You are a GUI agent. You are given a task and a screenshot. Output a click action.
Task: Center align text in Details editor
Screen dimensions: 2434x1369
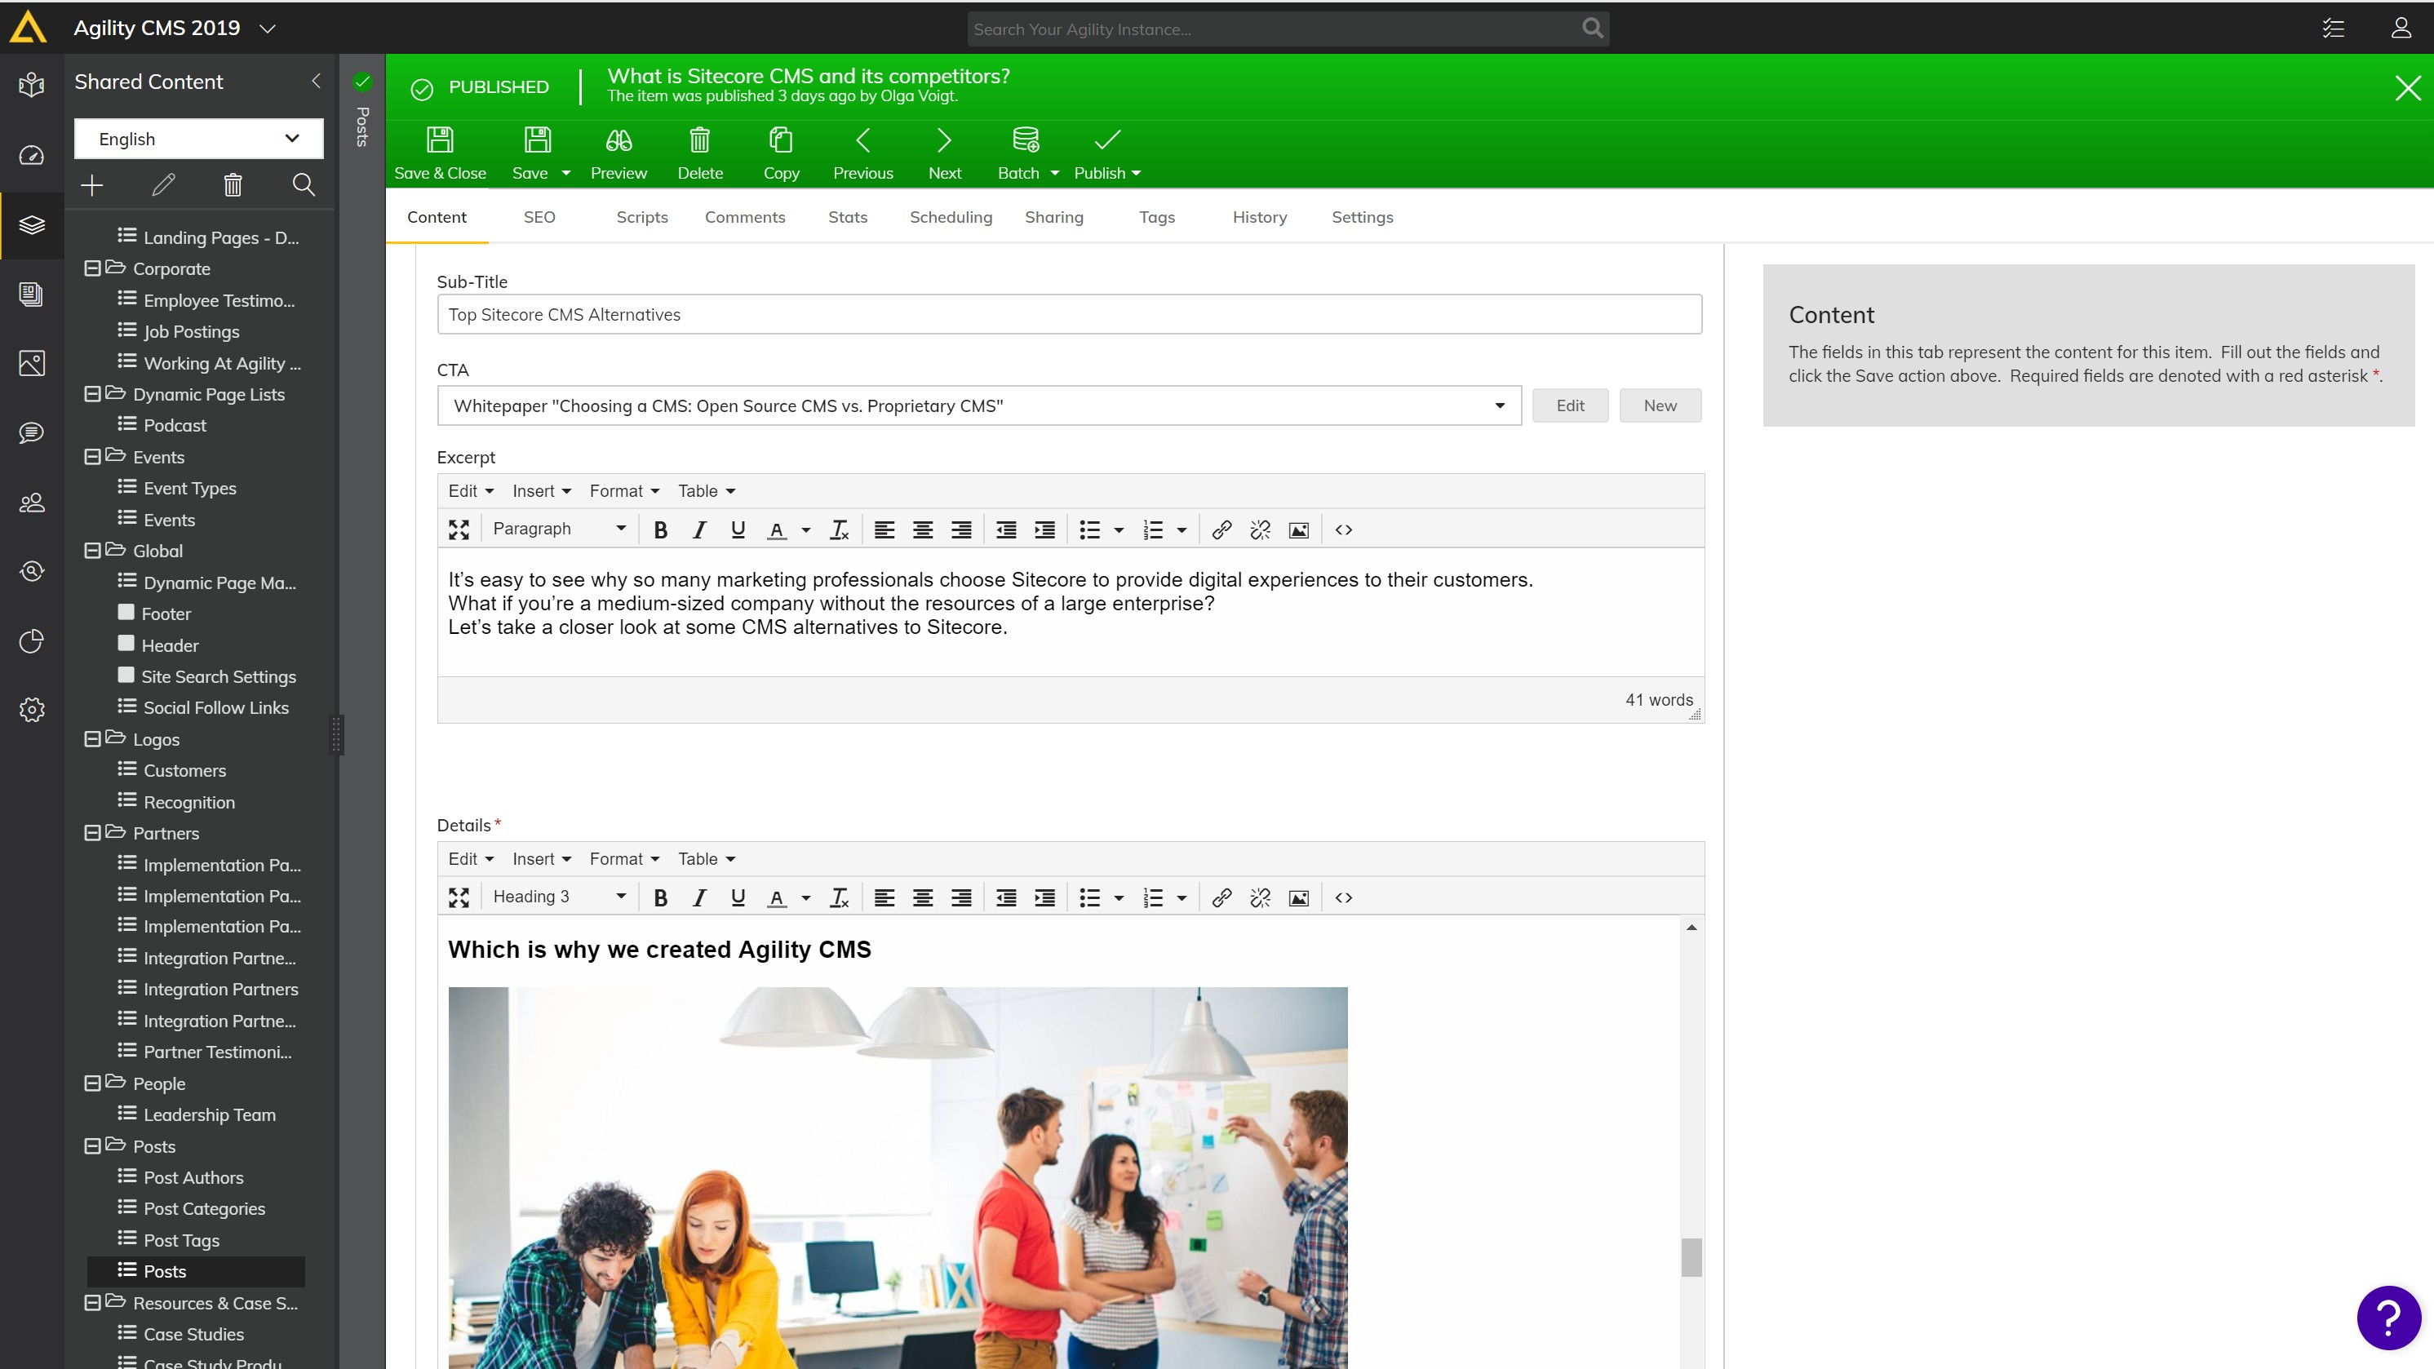(x=922, y=897)
